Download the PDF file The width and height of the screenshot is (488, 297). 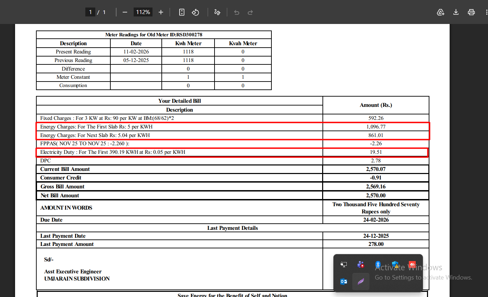point(456,12)
